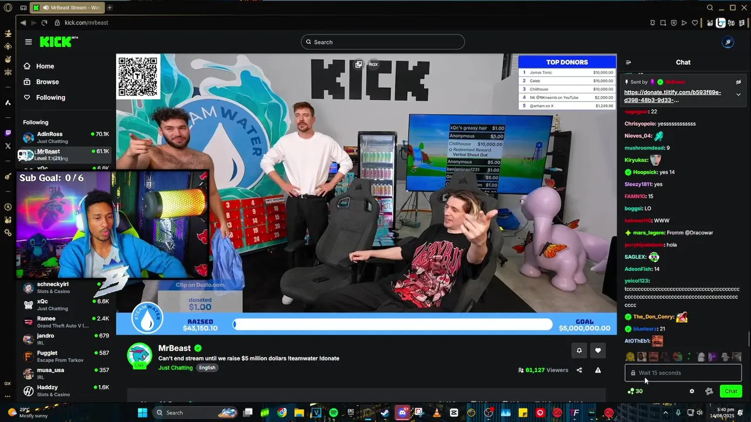Image resolution: width=751 pixels, height=422 pixels.
Task: Open Steam from taskbar
Action: [x=384, y=413]
